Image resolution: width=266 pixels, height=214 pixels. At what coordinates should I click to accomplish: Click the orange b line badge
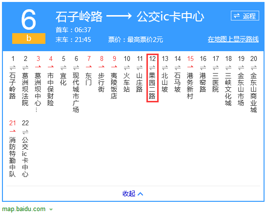click(x=29, y=39)
